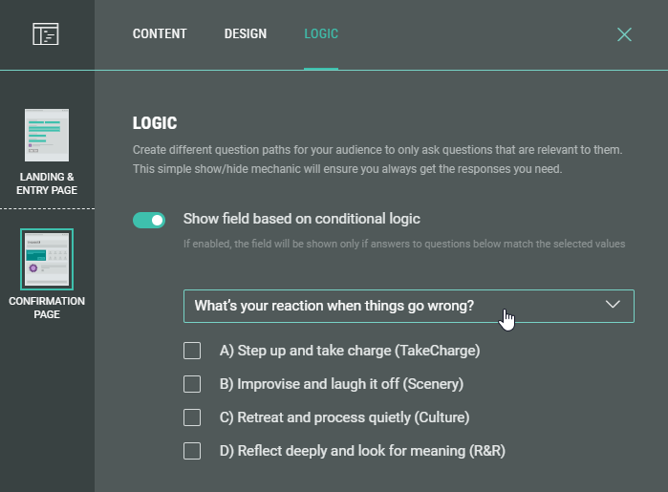Tick the Improvise and laugh it off checkbox
This screenshot has height=492, width=668.
(192, 384)
